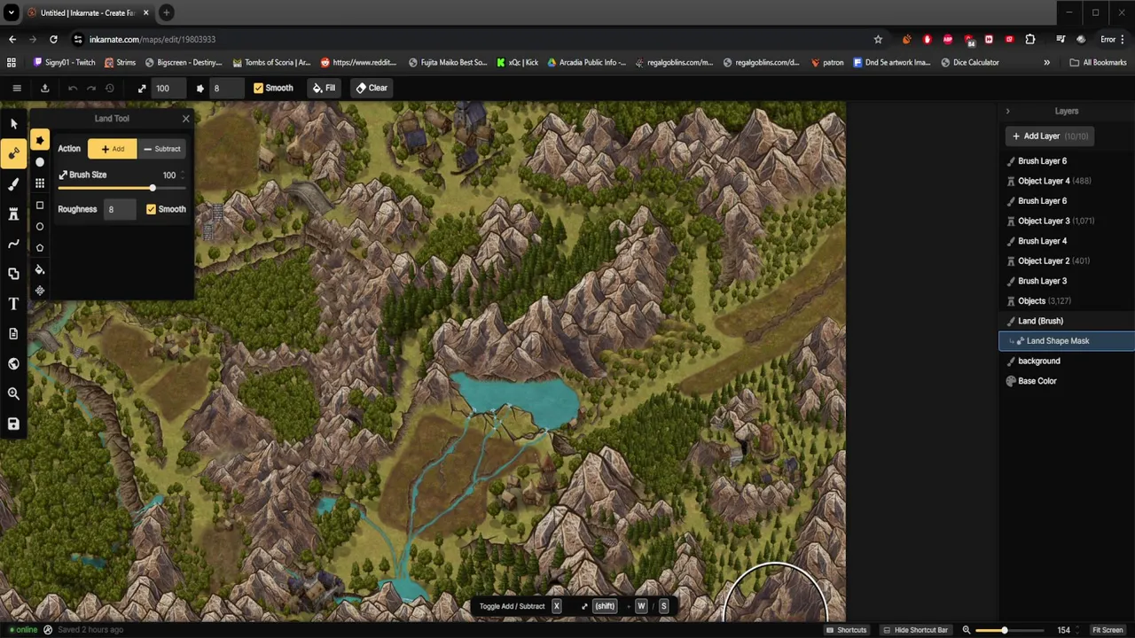Choose the circle outline draw mode
Viewport: 1135px width, 638px height.
[40, 226]
